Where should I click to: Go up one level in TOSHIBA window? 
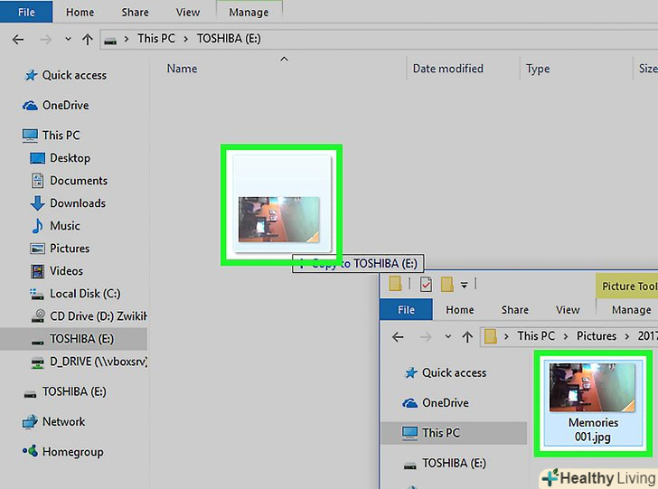[x=88, y=40]
